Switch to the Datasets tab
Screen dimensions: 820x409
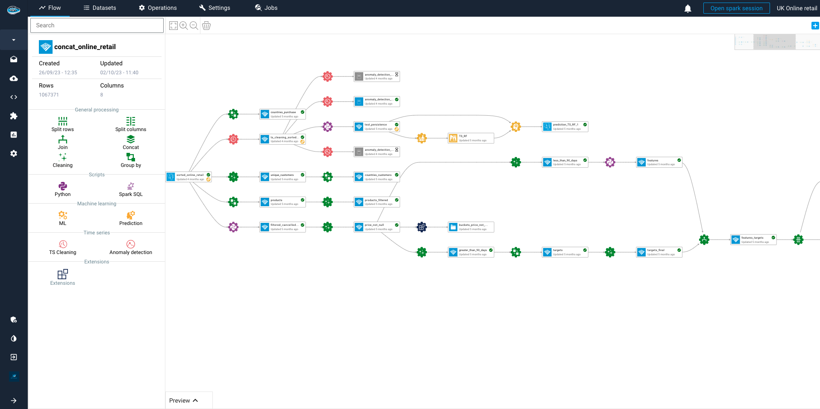point(100,8)
